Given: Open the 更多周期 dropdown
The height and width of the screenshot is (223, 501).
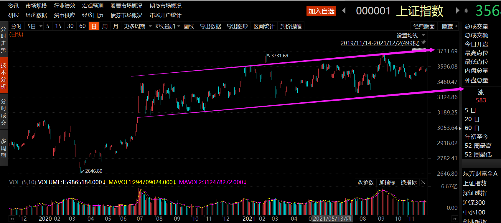Looking at the screenshot, I should (138, 26).
